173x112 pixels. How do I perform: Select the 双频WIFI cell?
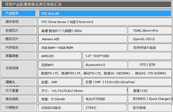(x=59, y=65)
